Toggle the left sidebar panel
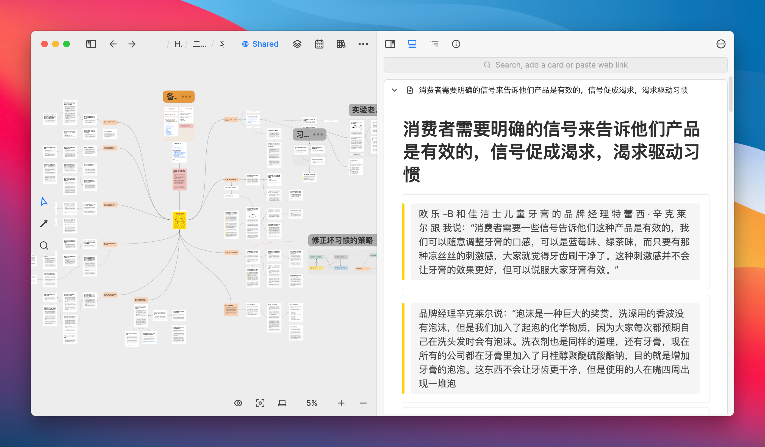 (x=90, y=44)
